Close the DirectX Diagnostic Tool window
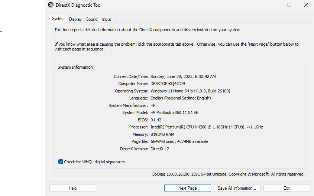This screenshot has height=196, width=314. (306, 5)
